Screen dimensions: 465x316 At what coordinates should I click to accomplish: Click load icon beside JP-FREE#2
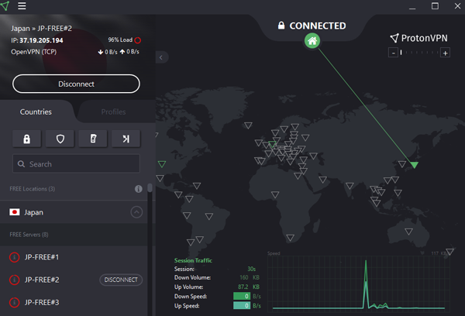point(14,280)
